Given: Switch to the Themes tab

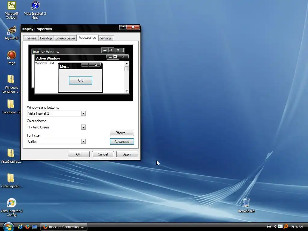Looking at the screenshot, I should point(30,38).
